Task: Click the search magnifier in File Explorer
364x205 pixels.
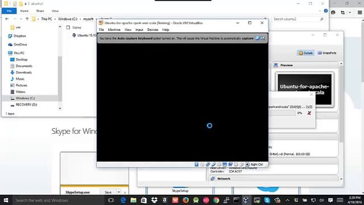Action: 322,19
